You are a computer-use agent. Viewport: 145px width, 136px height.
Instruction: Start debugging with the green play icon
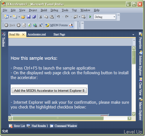90,17
